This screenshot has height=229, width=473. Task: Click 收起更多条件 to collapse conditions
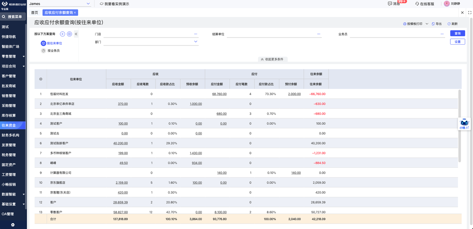tap(272, 59)
